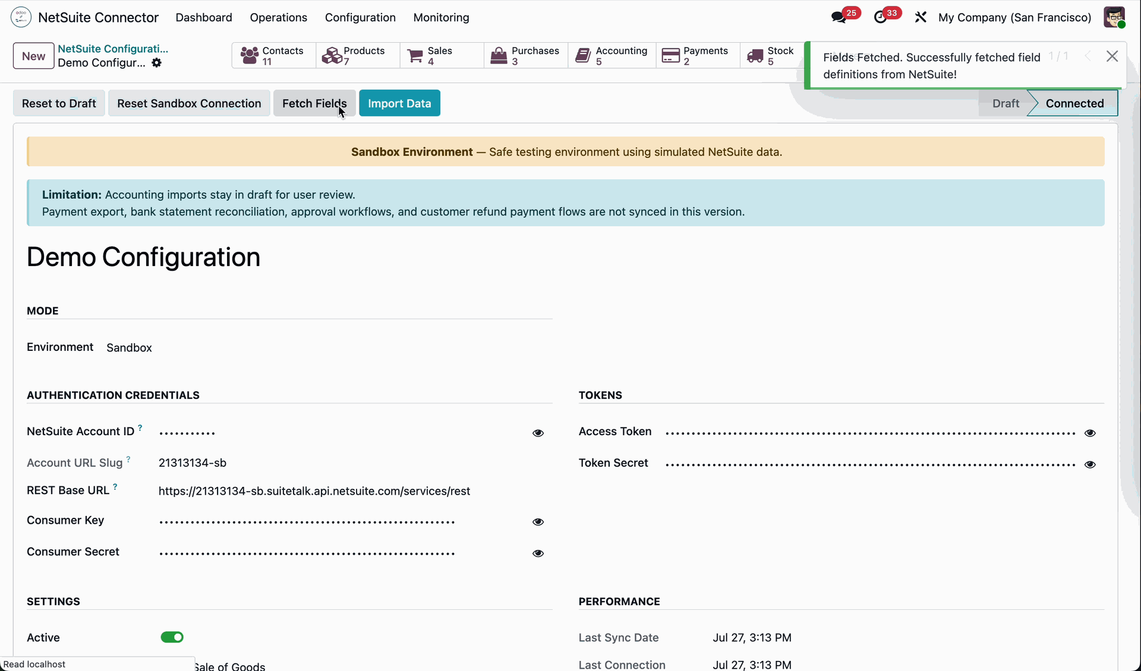Open the Contacts smart button
Screen dimensions: 1141x671
(274, 56)
